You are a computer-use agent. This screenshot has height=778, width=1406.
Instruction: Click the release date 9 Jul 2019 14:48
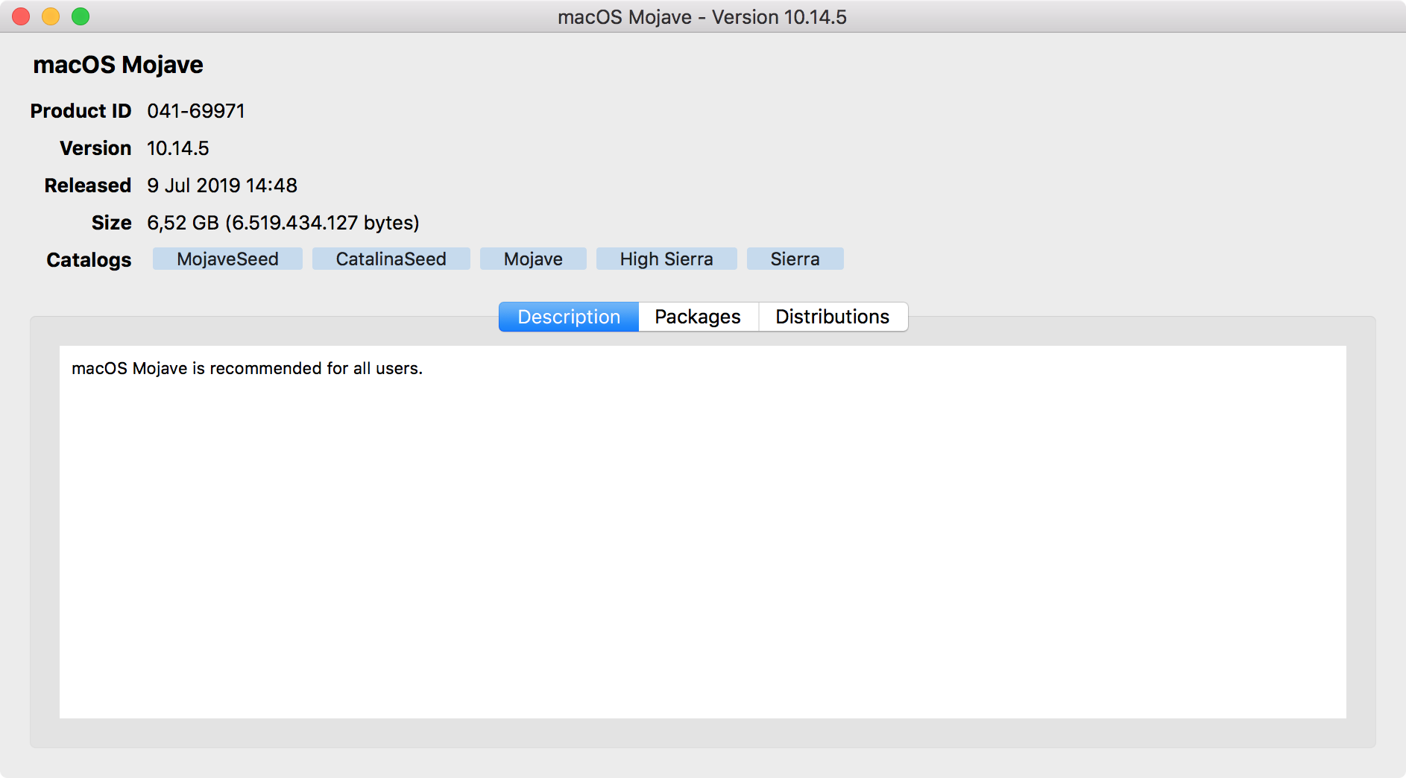pyautogui.click(x=222, y=186)
